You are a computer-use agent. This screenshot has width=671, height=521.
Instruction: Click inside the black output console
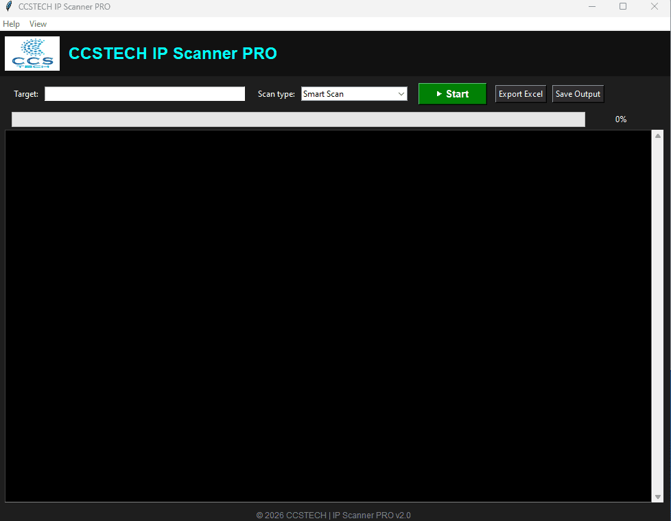point(328,316)
